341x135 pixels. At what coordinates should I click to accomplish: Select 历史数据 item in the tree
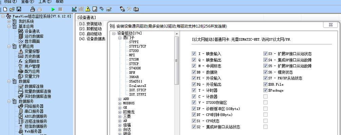(32, 56)
